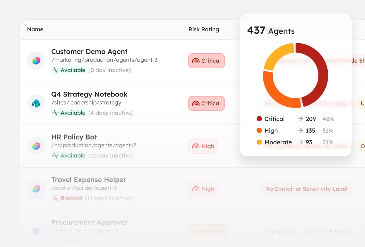Open the Customer Demo Agent name
Image resolution: width=365 pixels, height=247 pixels.
click(x=89, y=52)
